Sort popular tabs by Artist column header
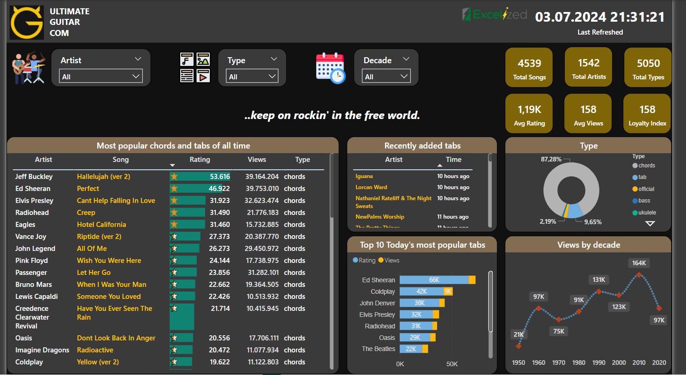The height and width of the screenshot is (375, 686). point(43,160)
